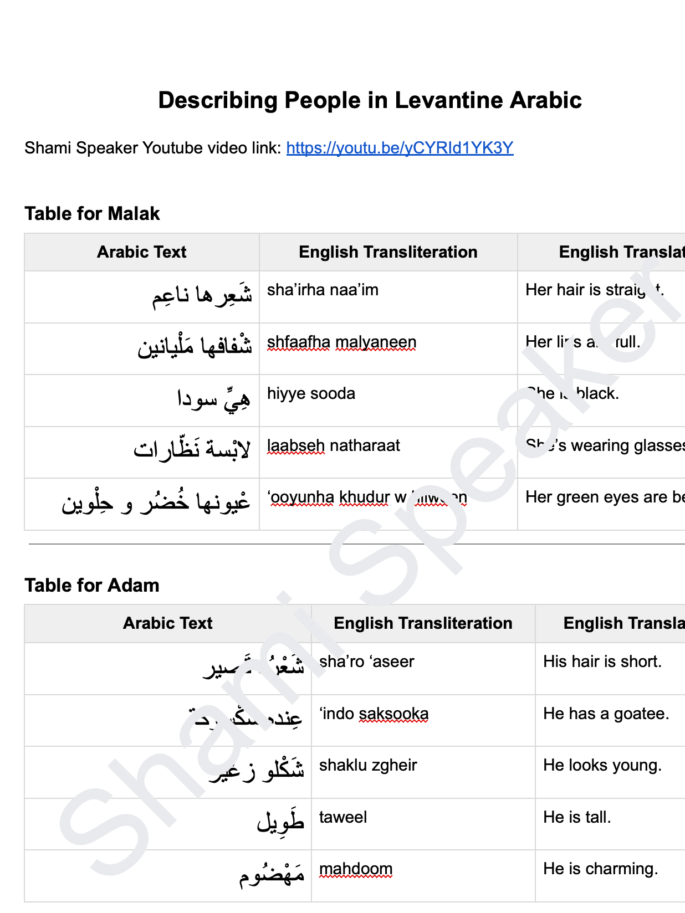
Task: Click the Adam table 'Arabic Text' header
Action: [x=168, y=623]
